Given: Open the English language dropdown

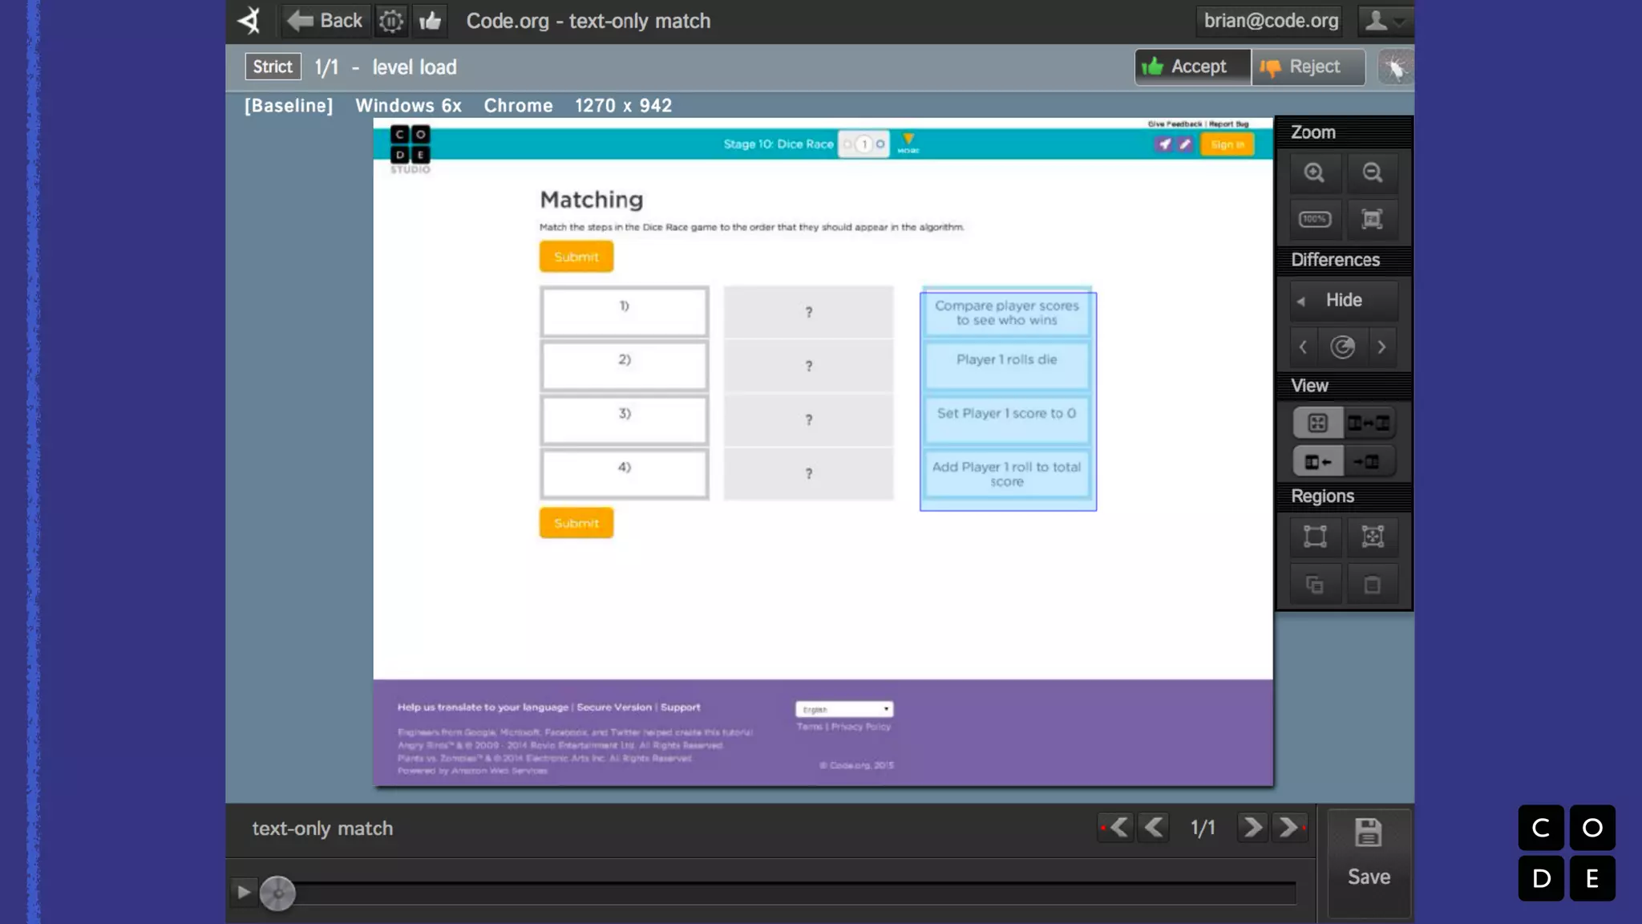Looking at the screenshot, I should click(x=844, y=709).
